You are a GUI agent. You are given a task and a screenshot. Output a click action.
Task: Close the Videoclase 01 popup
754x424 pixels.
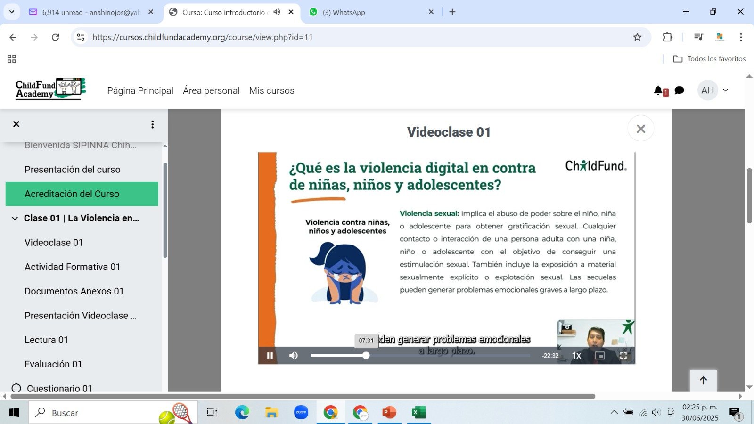pos(640,129)
